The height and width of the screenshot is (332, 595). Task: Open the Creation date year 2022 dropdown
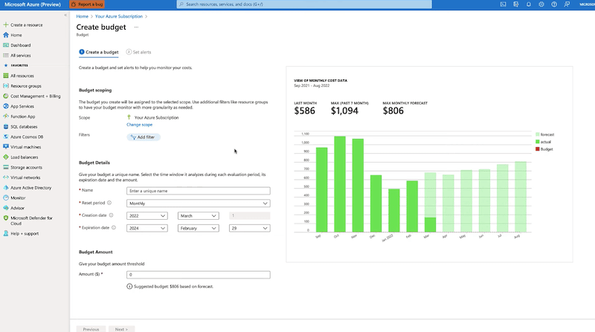(x=147, y=215)
